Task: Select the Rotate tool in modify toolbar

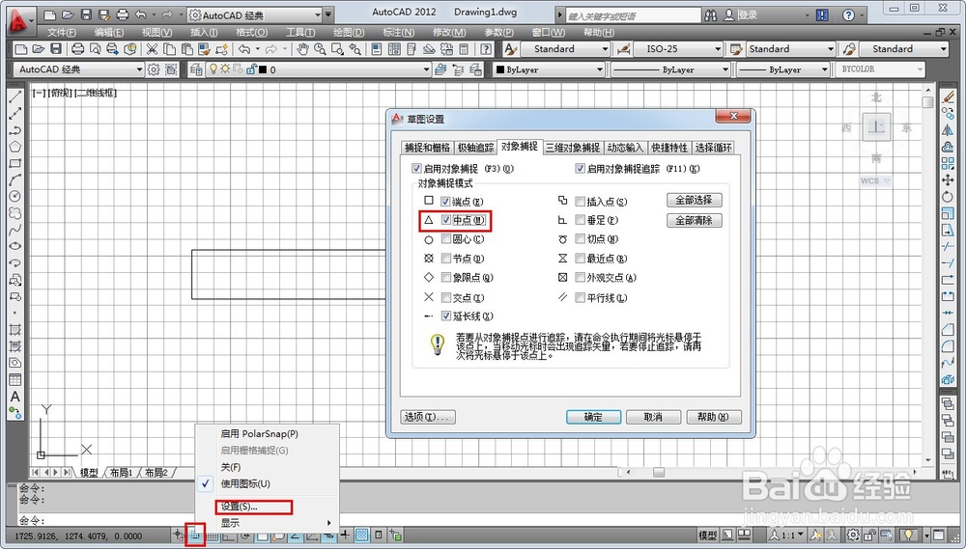Action: pos(949,197)
